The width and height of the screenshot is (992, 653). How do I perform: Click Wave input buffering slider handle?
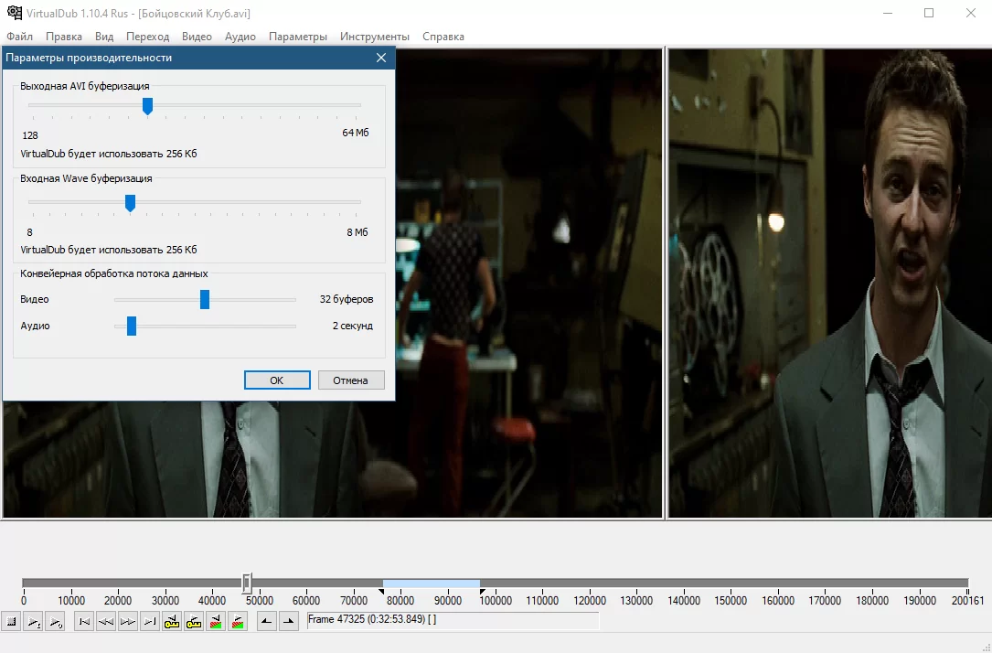[131, 203]
